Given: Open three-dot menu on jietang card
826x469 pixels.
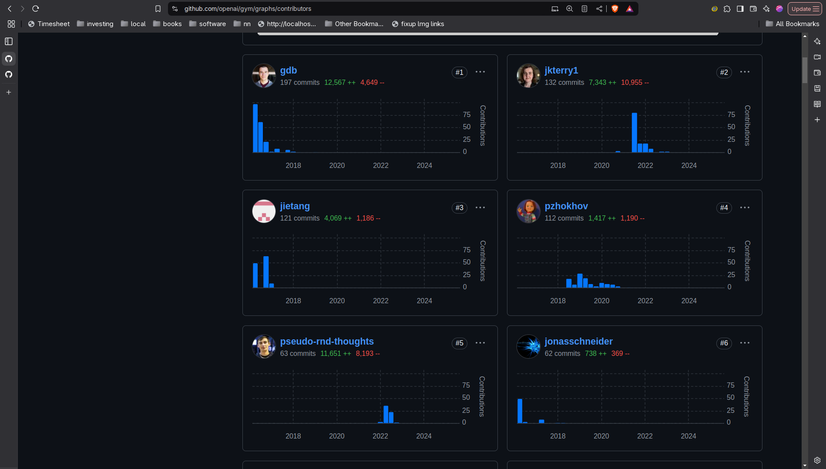Looking at the screenshot, I should pyautogui.click(x=480, y=208).
